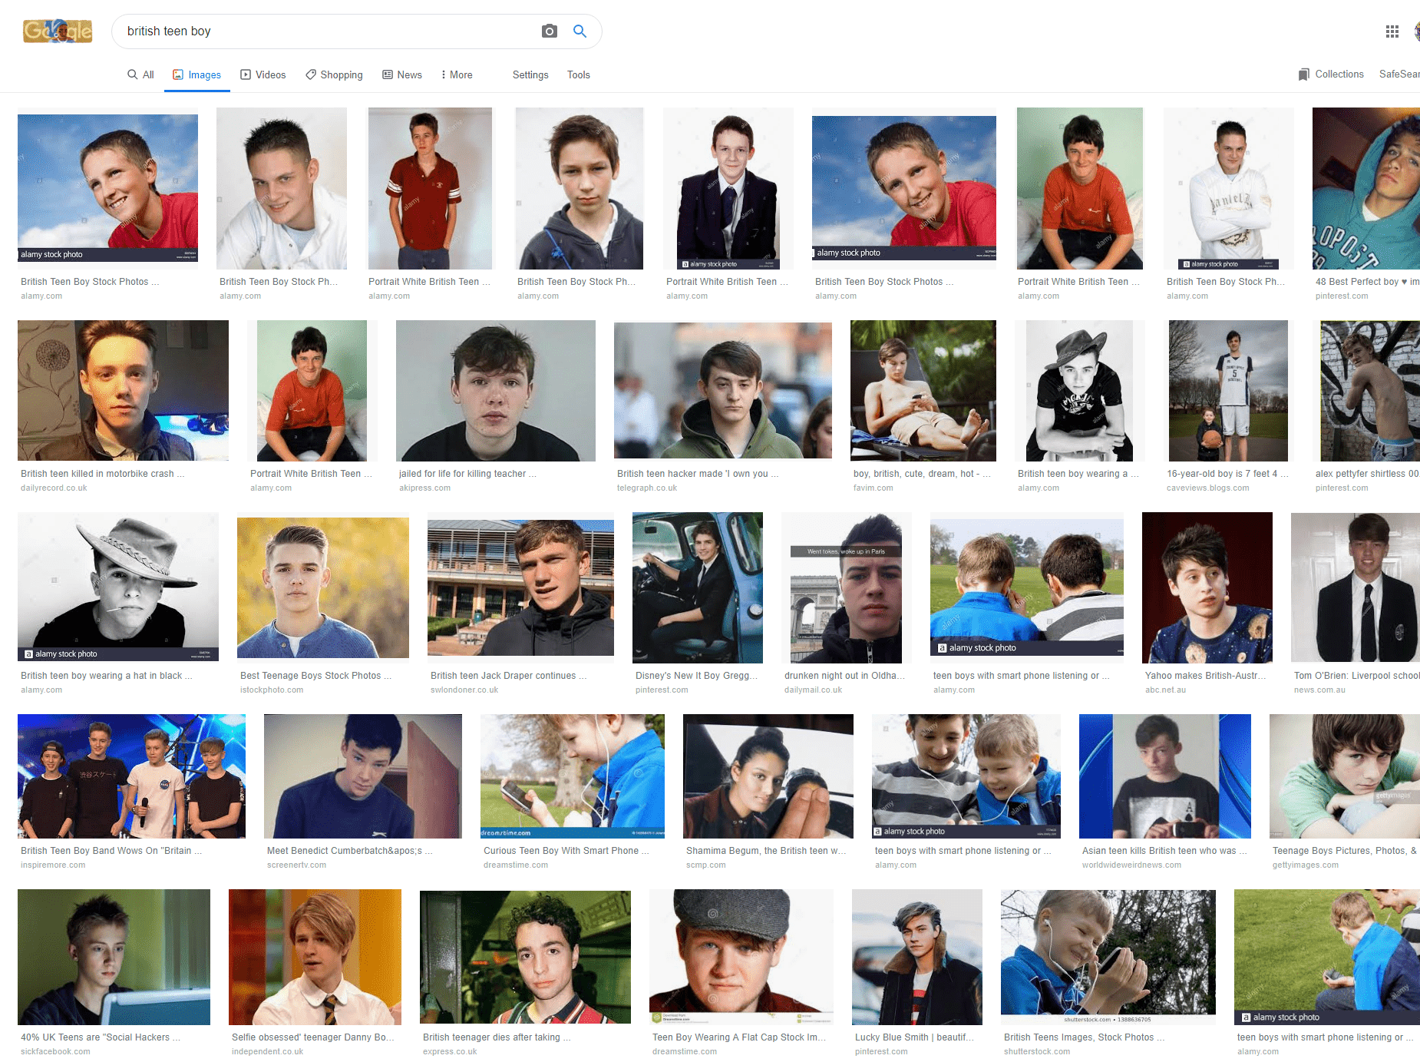Open the Collections bookmark
Viewport: 1420px width, 1062px height.
click(x=1330, y=74)
